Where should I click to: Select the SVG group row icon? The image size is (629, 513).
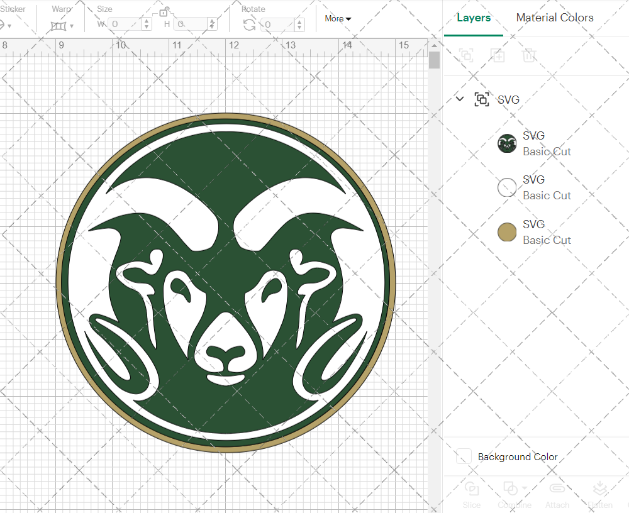(482, 99)
